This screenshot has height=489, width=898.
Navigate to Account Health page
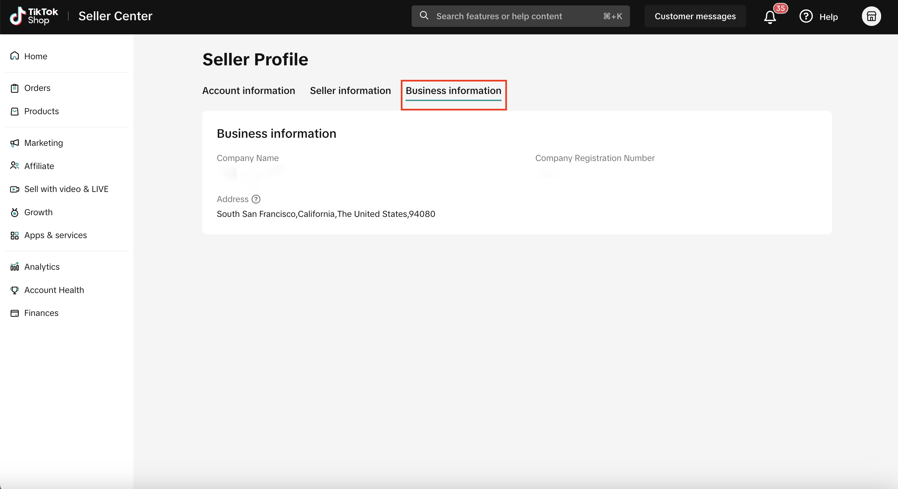(x=54, y=290)
